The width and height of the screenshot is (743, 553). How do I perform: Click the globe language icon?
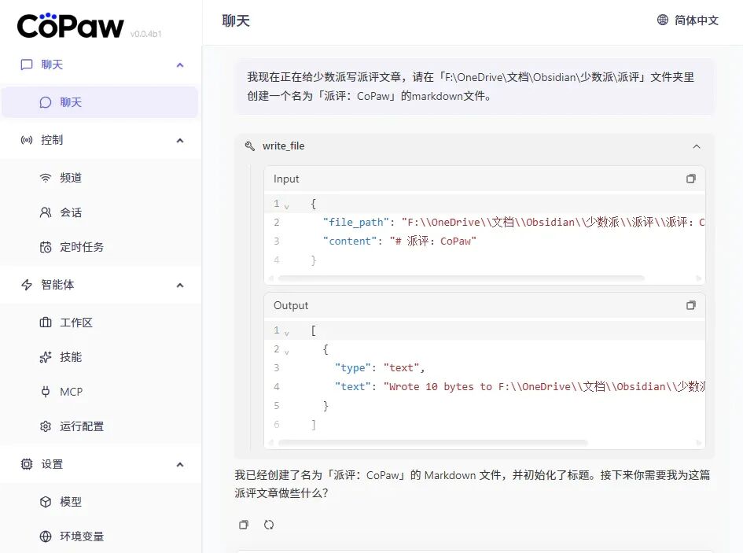[663, 20]
